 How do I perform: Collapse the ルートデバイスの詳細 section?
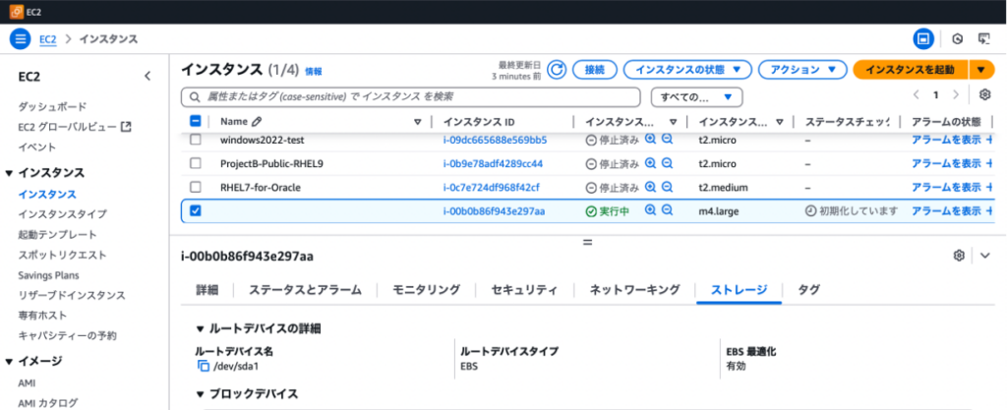tap(201, 329)
